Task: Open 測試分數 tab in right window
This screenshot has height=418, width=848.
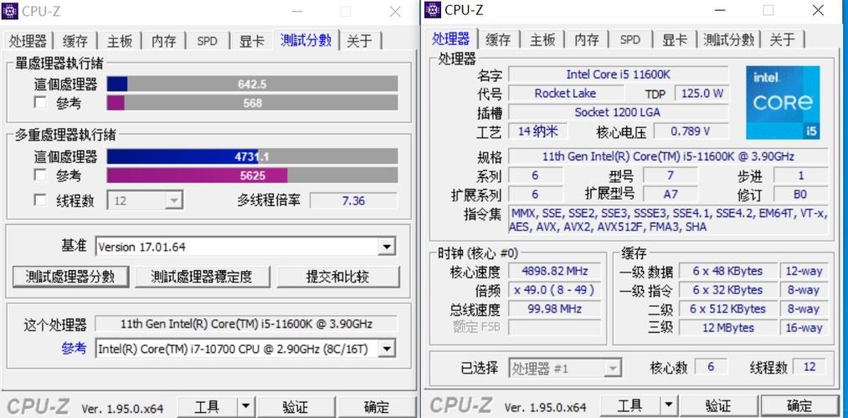Action: [x=729, y=40]
